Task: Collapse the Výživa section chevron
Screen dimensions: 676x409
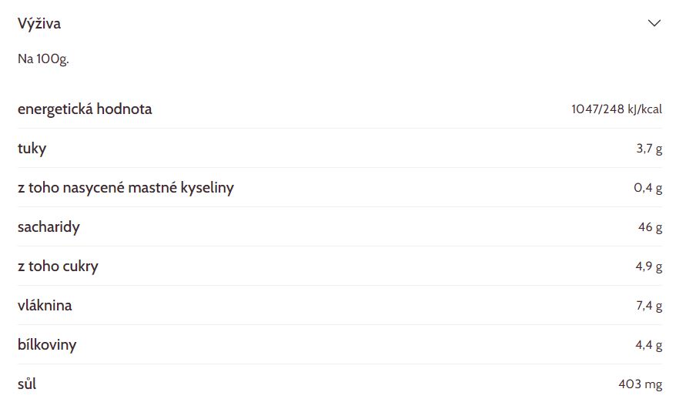Action: click(x=654, y=23)
